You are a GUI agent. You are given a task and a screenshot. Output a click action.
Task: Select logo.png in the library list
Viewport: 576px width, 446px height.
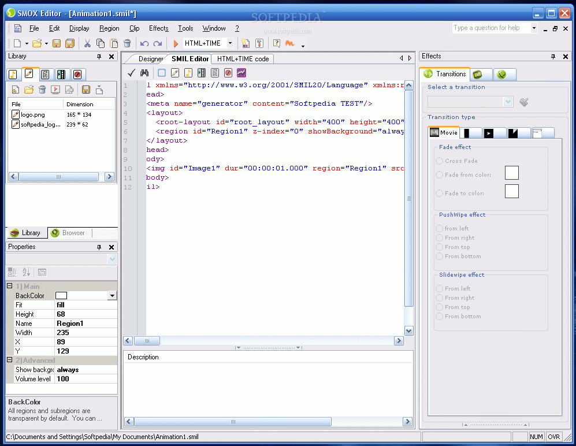coord(33,114)
